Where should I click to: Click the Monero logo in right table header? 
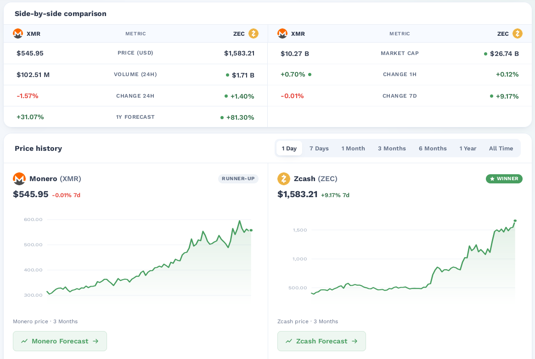[x=282, y=33]
